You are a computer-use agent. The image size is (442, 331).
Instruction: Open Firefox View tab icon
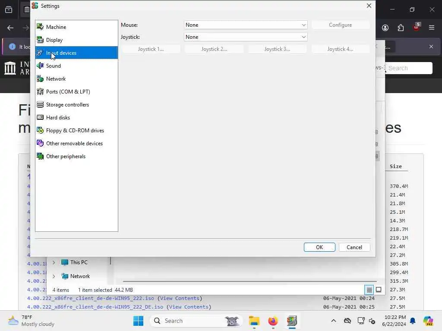[x=9, y=10]
